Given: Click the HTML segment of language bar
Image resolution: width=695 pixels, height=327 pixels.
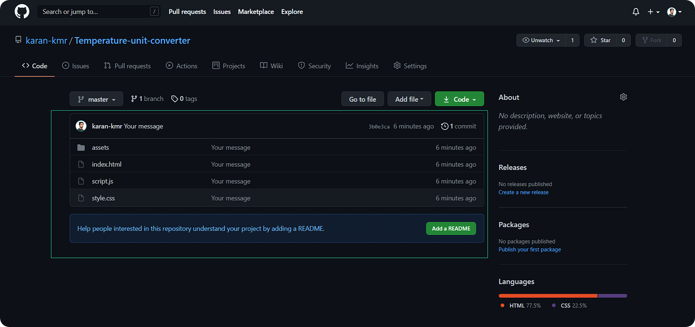Looking at the screenshot, I should [x=548, y=296].
